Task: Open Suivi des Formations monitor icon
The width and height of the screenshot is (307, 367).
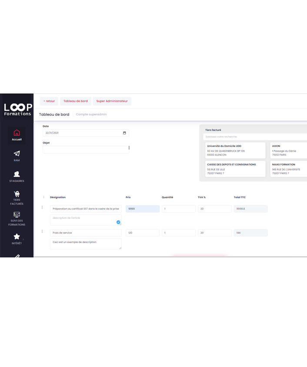Action: click(17, 215)
